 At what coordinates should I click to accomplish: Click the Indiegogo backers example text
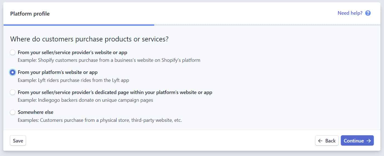point(85,100)
